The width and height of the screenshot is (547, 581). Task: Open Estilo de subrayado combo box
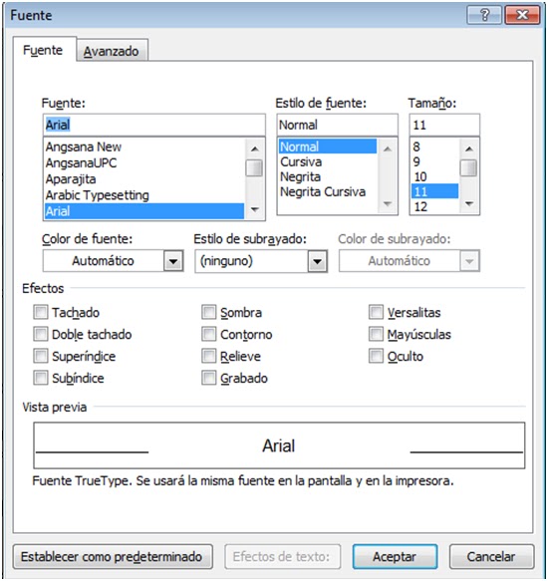261,261
